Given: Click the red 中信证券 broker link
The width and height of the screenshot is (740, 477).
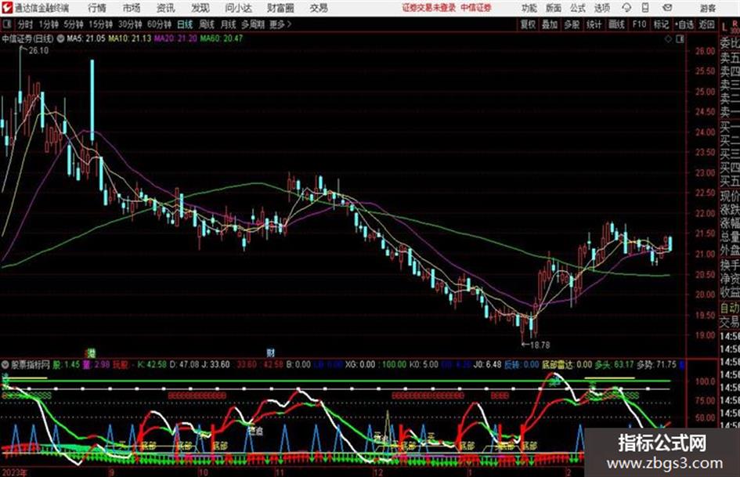Looking at the screenshot, I should pyautogui.click(x=476, y=8).
